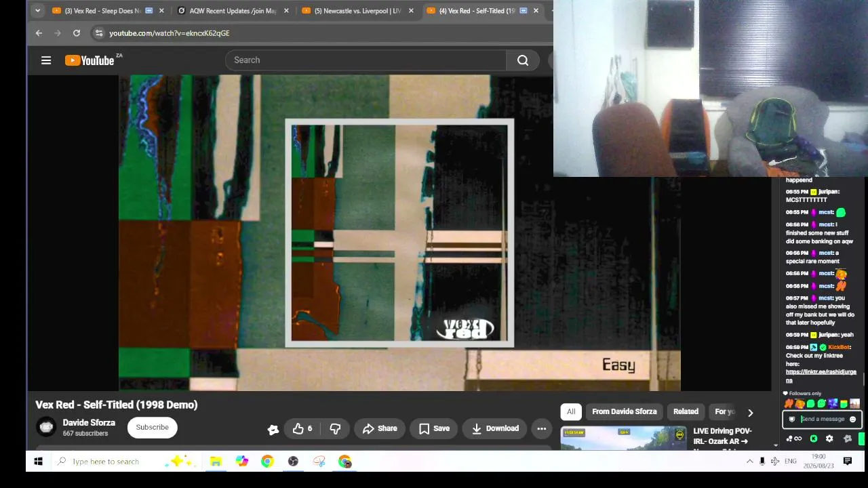
Task: Click inside the YouTube search box
Action: click(x=366, y=60)
